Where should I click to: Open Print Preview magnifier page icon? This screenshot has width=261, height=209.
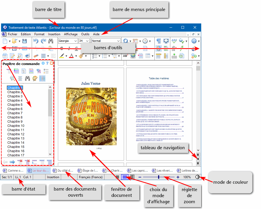[20, 56]
